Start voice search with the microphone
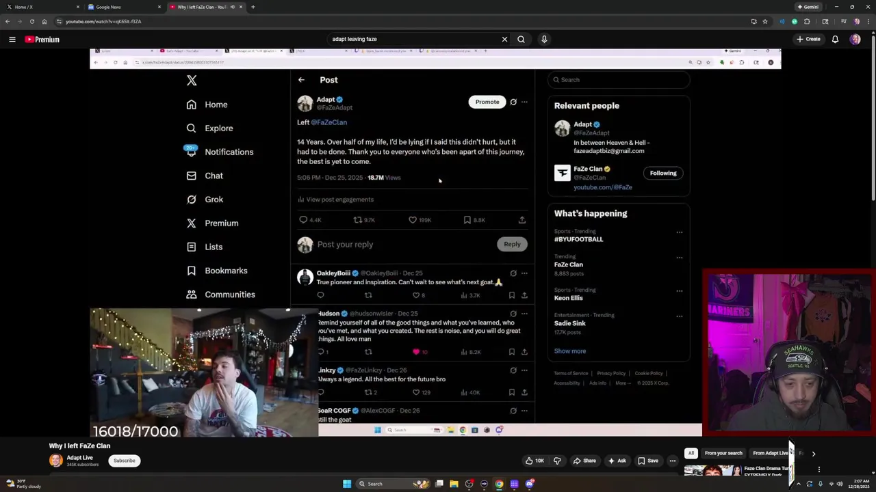The width and height of the screenshot is (876, 492). (x=544, y=39)
